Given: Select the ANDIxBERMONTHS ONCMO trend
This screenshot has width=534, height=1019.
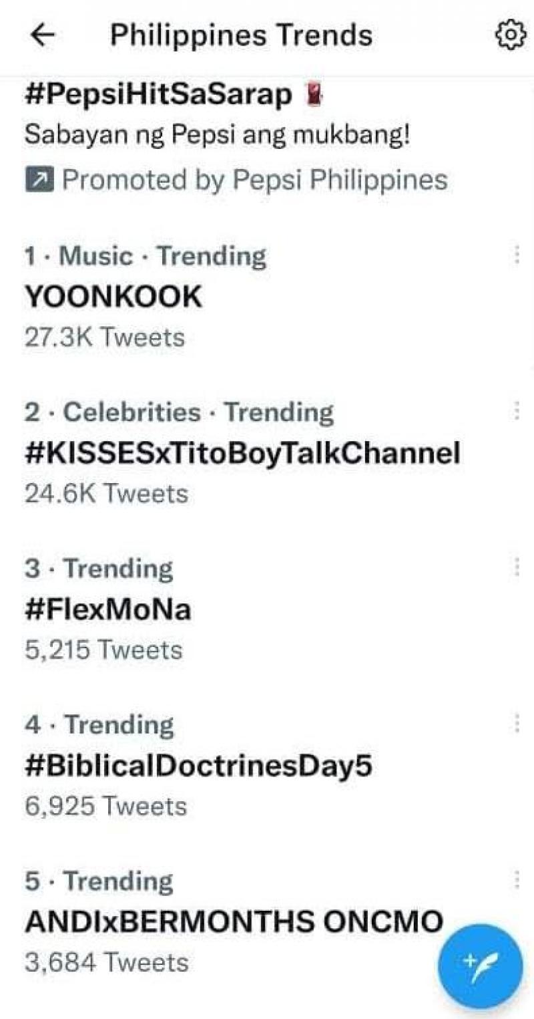Looking at the screenshot, I should pos(234,922).
